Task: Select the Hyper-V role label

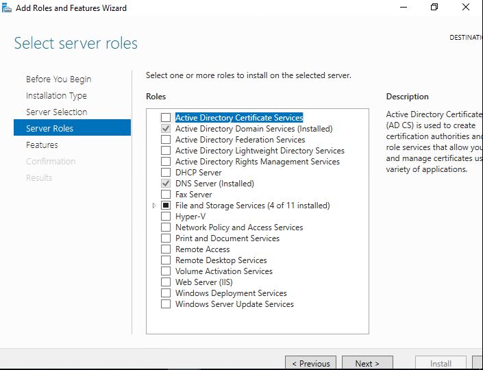Action: click(190, 217)
